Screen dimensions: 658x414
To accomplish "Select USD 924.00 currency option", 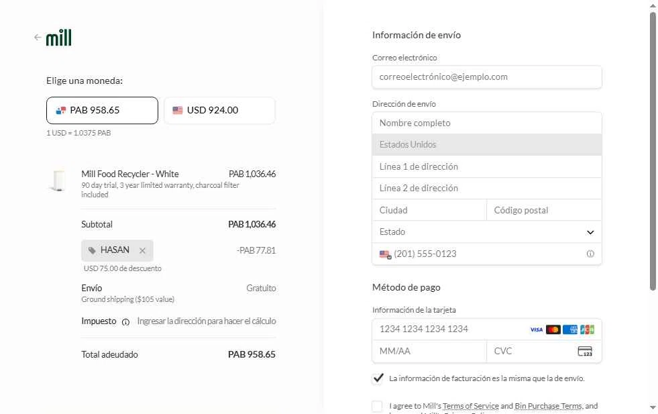I will [219, 111].
